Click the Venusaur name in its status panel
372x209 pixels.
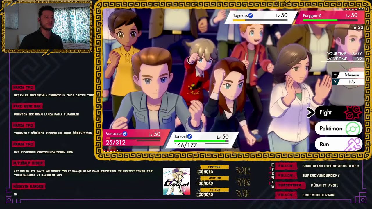click(114, 134)
